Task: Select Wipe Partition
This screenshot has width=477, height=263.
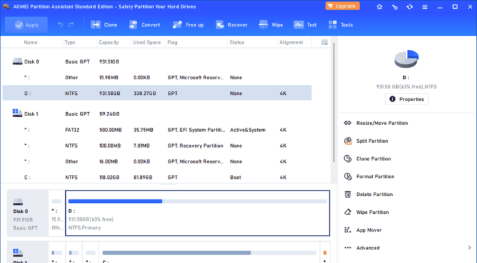Action: click(373, 212)
